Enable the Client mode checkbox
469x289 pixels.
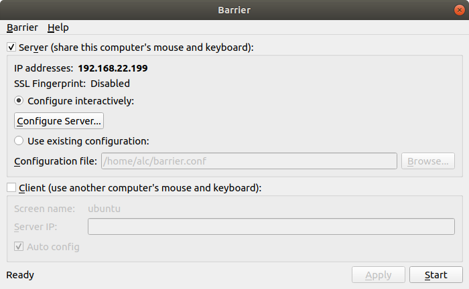11,188
